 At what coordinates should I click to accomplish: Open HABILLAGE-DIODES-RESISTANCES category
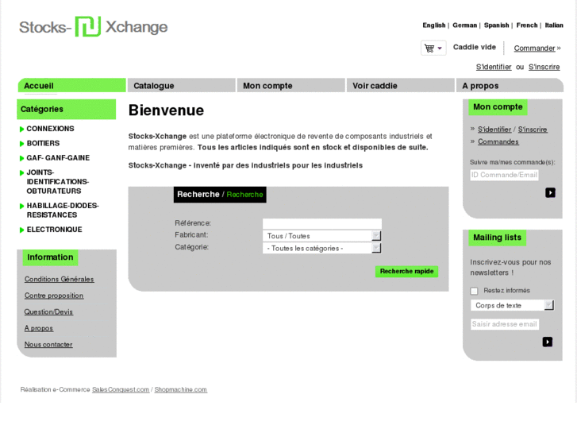click(63, 211)
